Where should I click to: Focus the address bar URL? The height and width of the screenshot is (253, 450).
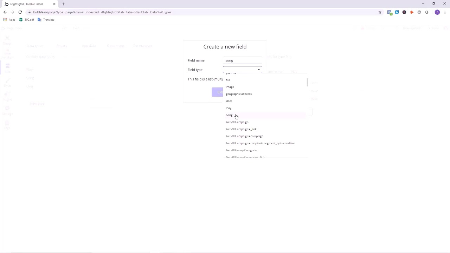point(102,12)
